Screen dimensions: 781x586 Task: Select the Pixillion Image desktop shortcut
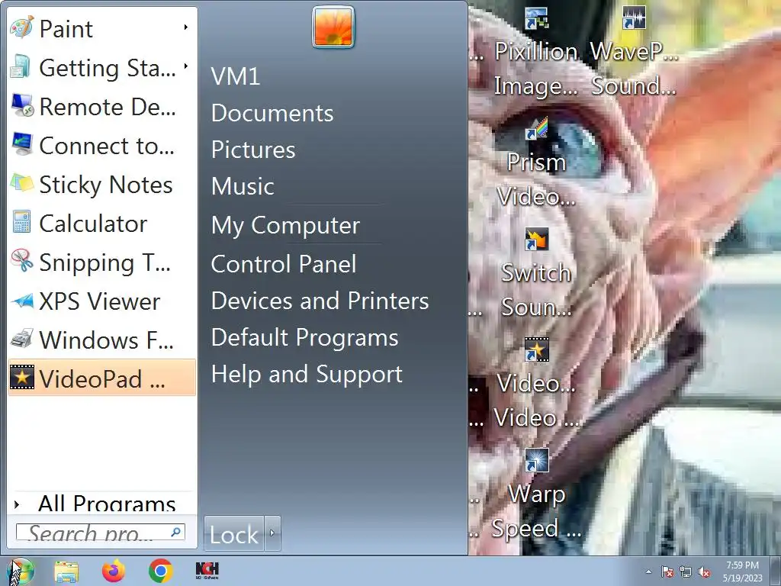click(536, 53)
